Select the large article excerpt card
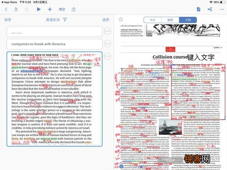The height and width of the screenshot is (170, 227). (x=54, y=99)
